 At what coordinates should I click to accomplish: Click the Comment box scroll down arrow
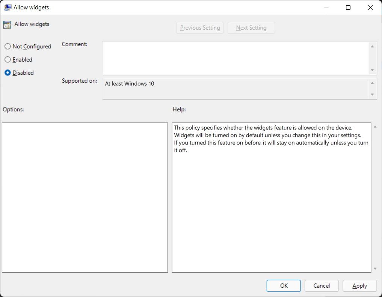point(372,70)
